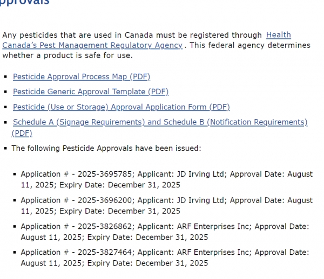
Task: Click "The following Pesticide Approvals have been issued" text
Action: (106, 148)
